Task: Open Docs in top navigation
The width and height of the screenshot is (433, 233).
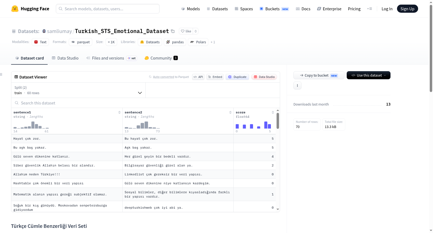Action: pyautogui.click(x=303, y=9)
